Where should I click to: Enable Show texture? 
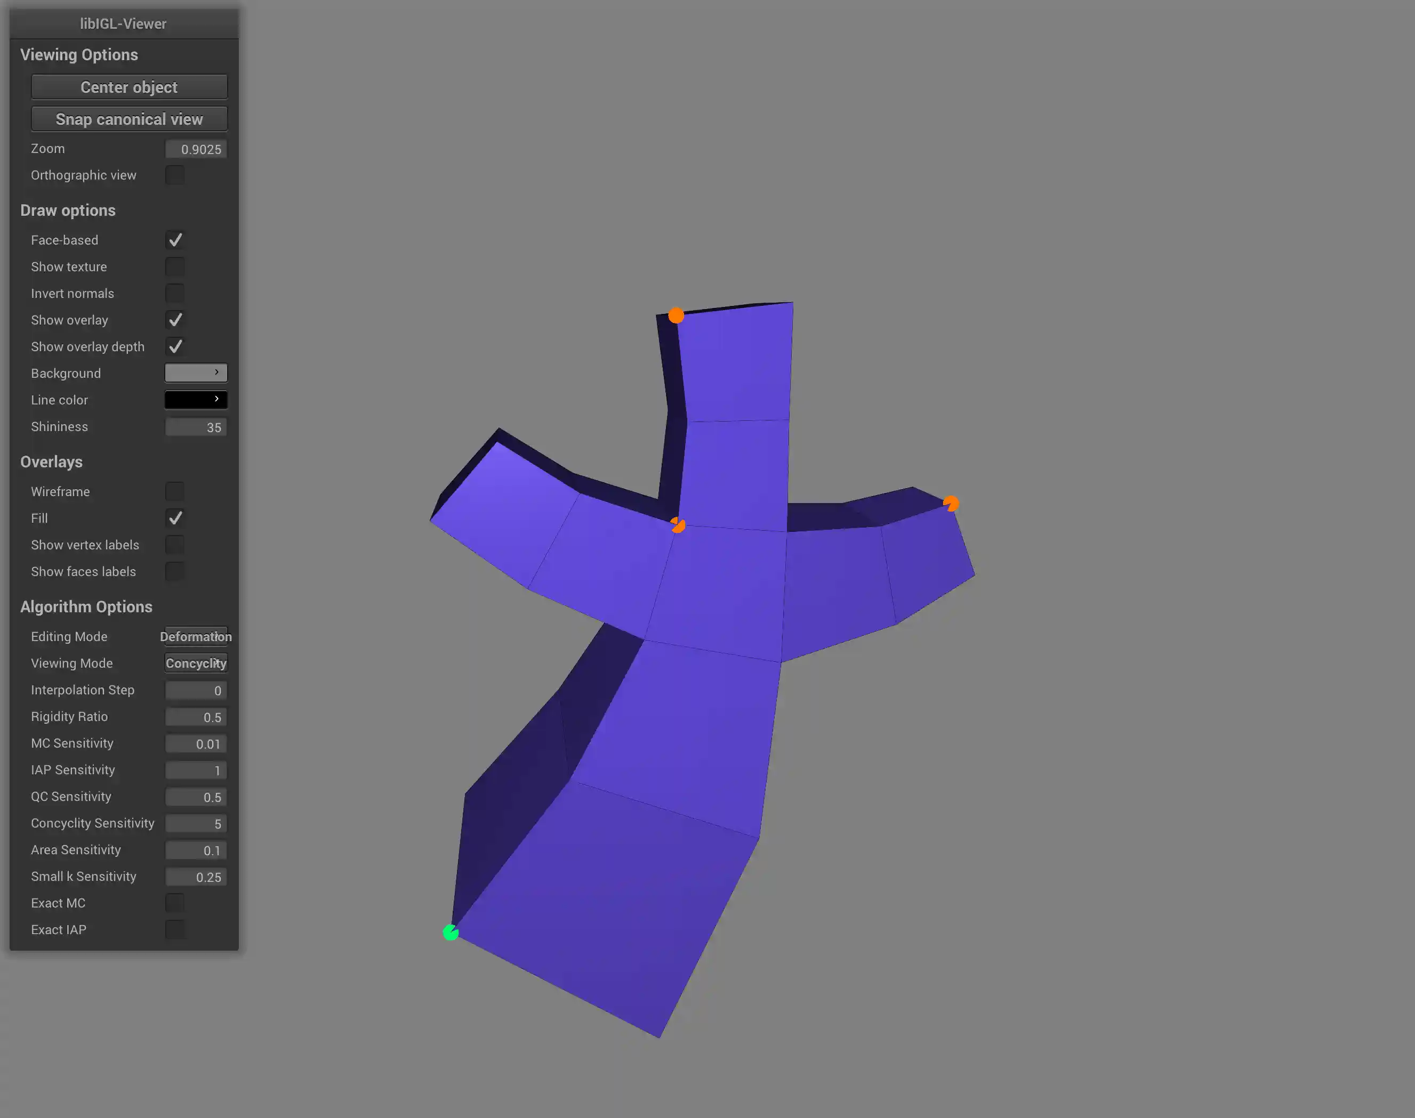pos(174,266)
